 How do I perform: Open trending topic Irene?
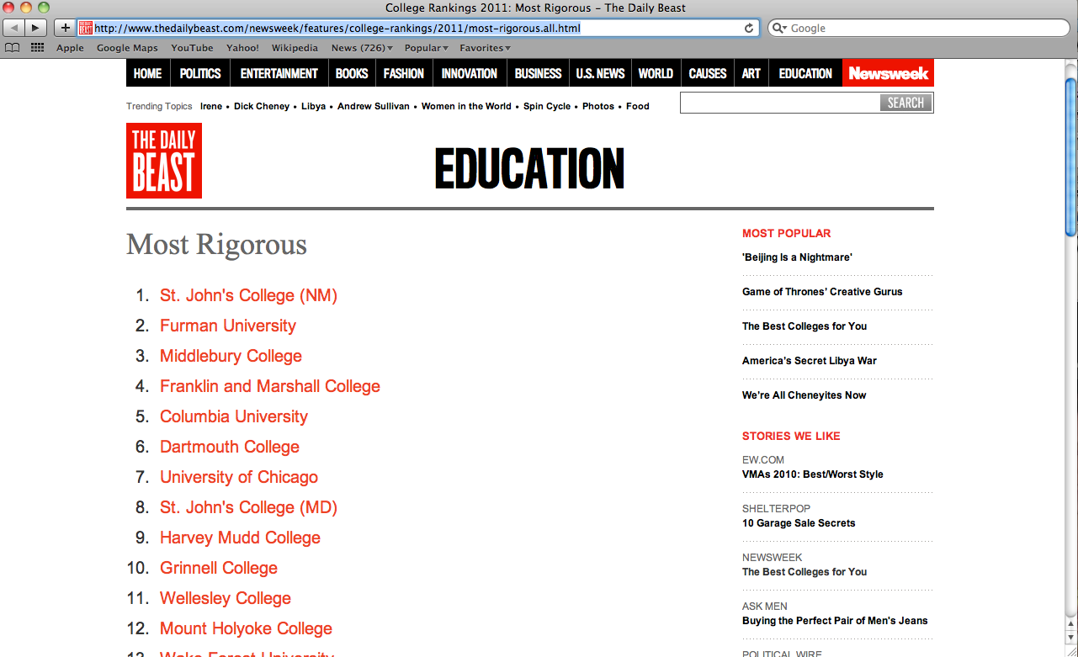coord(211,106)
